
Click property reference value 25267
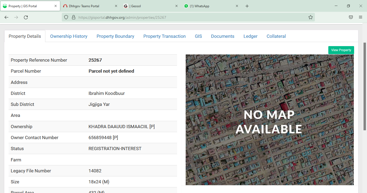pyautogui.click(x=95, y=60)
